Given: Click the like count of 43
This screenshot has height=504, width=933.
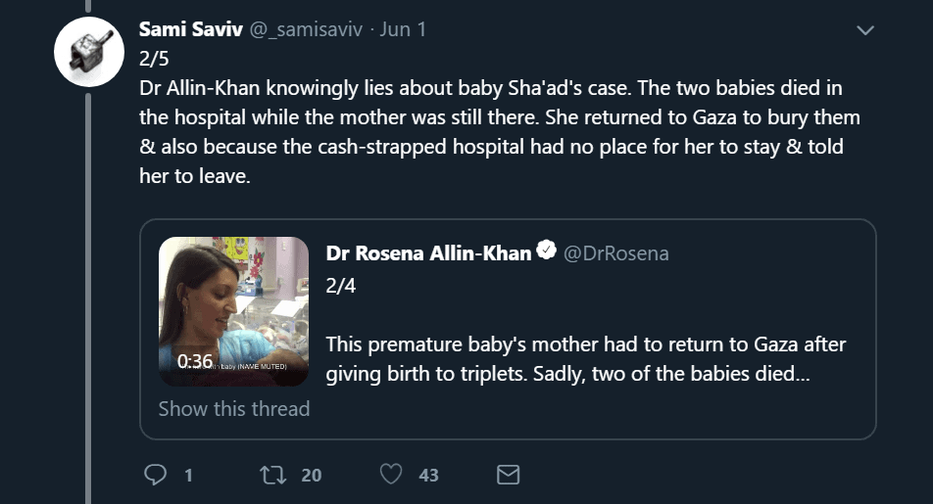Looking at the screenshot, I should 428,476.
